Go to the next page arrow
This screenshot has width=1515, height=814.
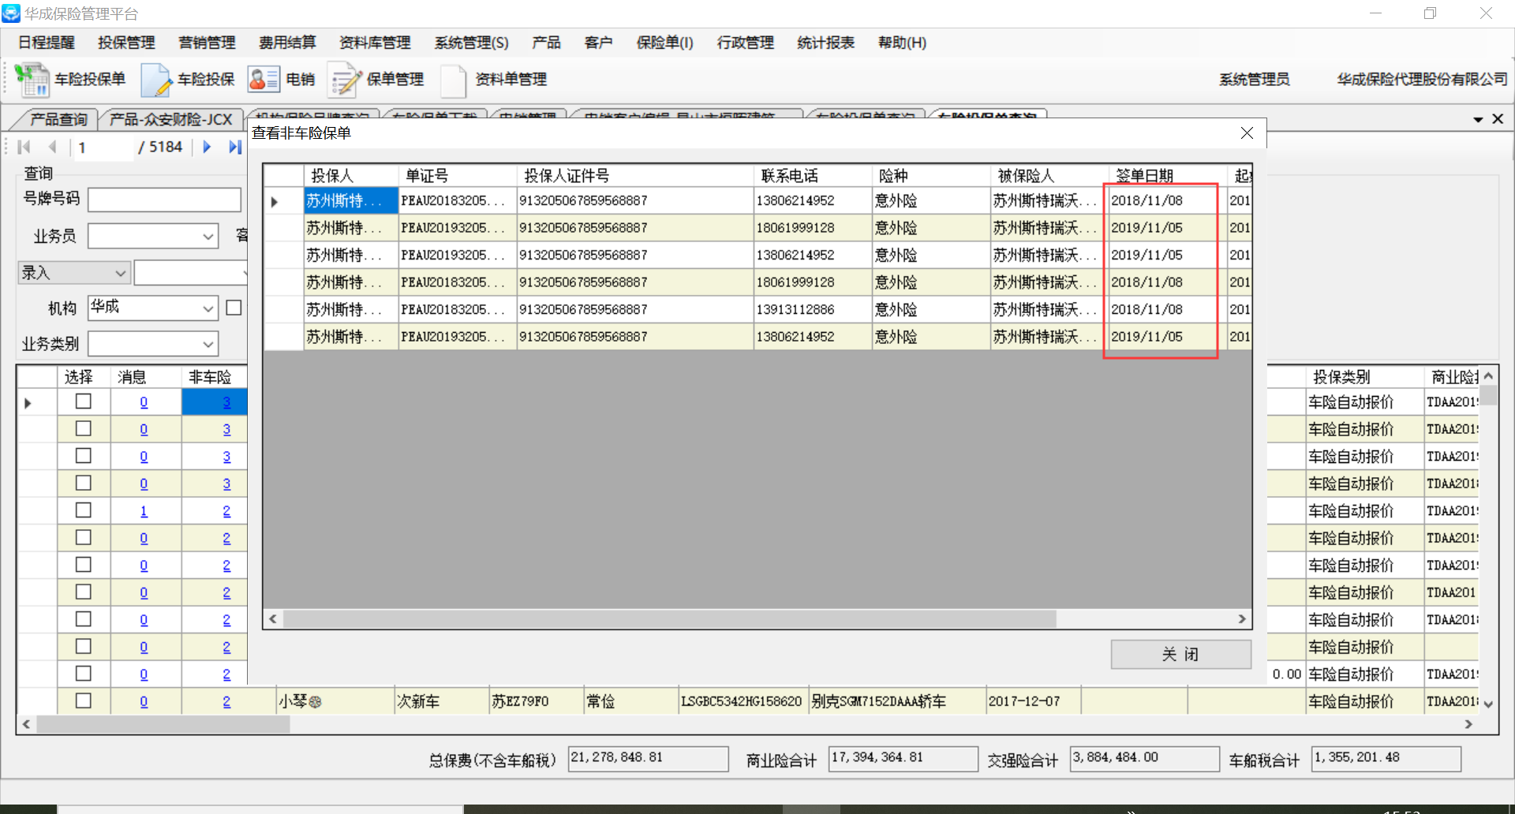207,147
